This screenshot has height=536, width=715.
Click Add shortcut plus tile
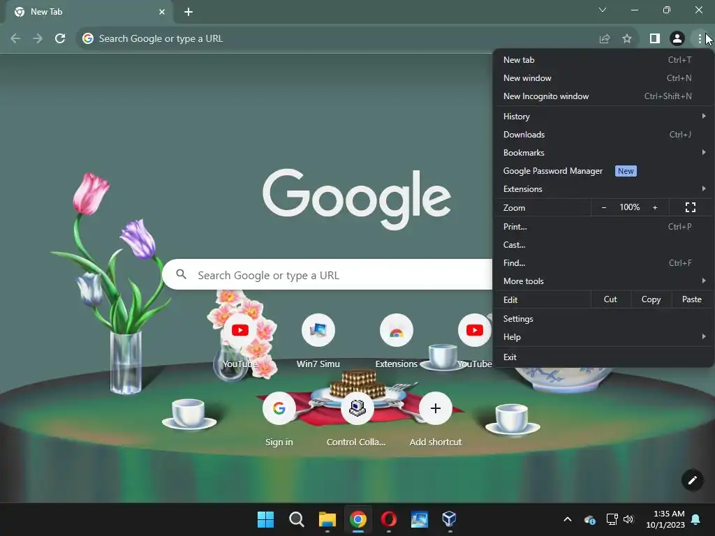coord(436,408)
